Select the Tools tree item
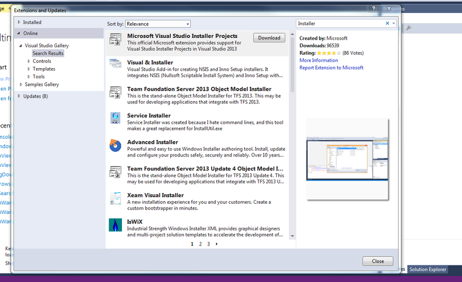This screenshot has height=282, width=462. pyautogui.click(x=39, y=77)
